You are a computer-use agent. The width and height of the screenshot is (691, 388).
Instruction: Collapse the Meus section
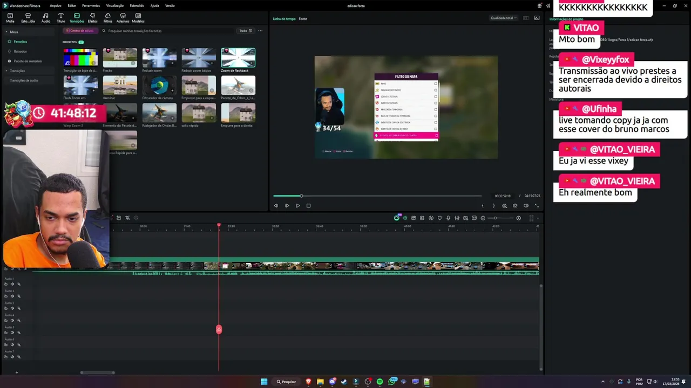pyautogui.click(x=6, y=32)
